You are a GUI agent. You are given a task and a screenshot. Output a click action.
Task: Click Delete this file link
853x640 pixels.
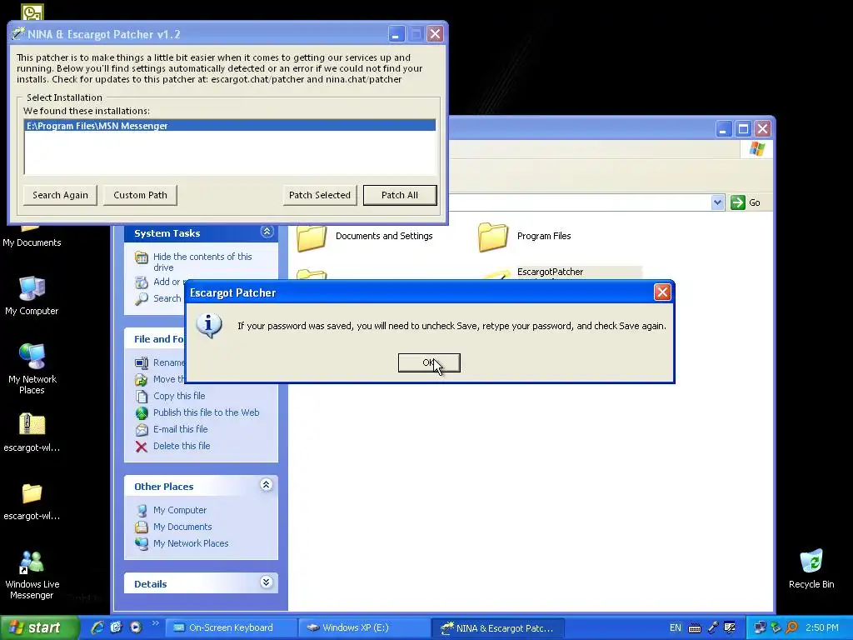click(181, 446)
